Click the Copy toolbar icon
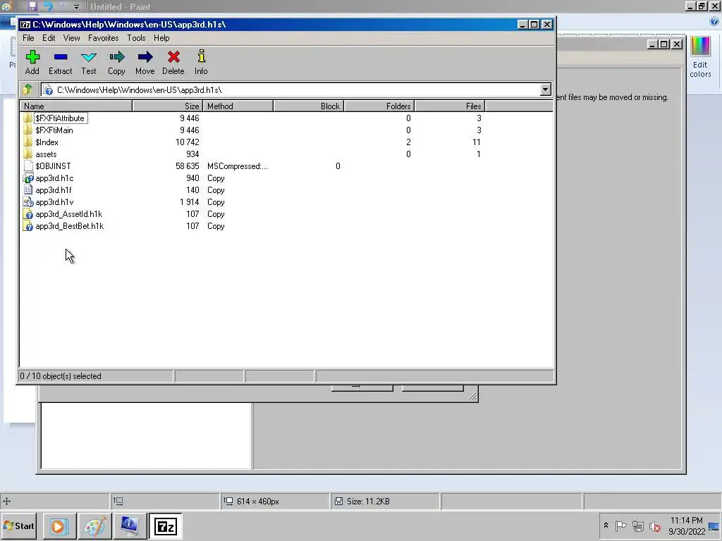 pos(116,57)
